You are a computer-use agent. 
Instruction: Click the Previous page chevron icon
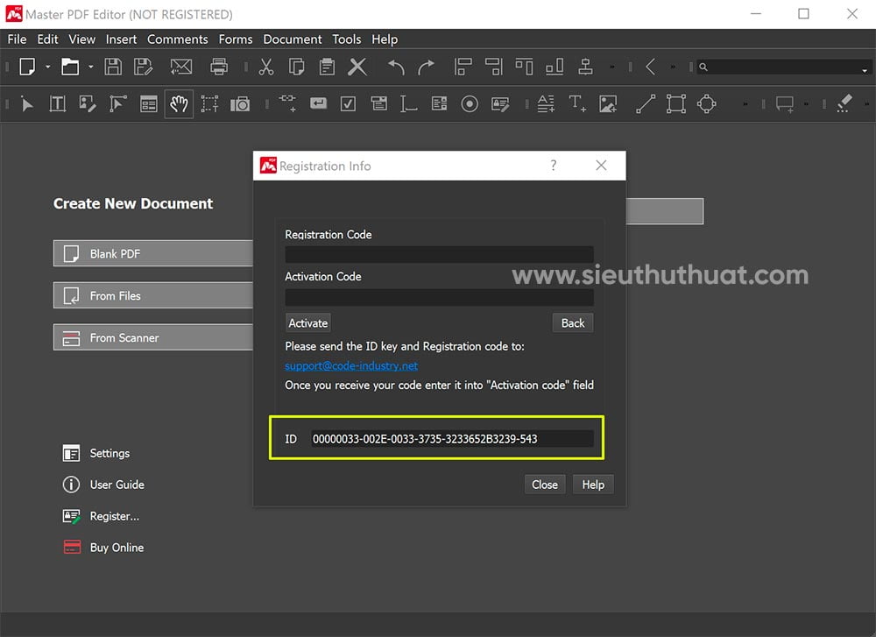coord(650,67)
